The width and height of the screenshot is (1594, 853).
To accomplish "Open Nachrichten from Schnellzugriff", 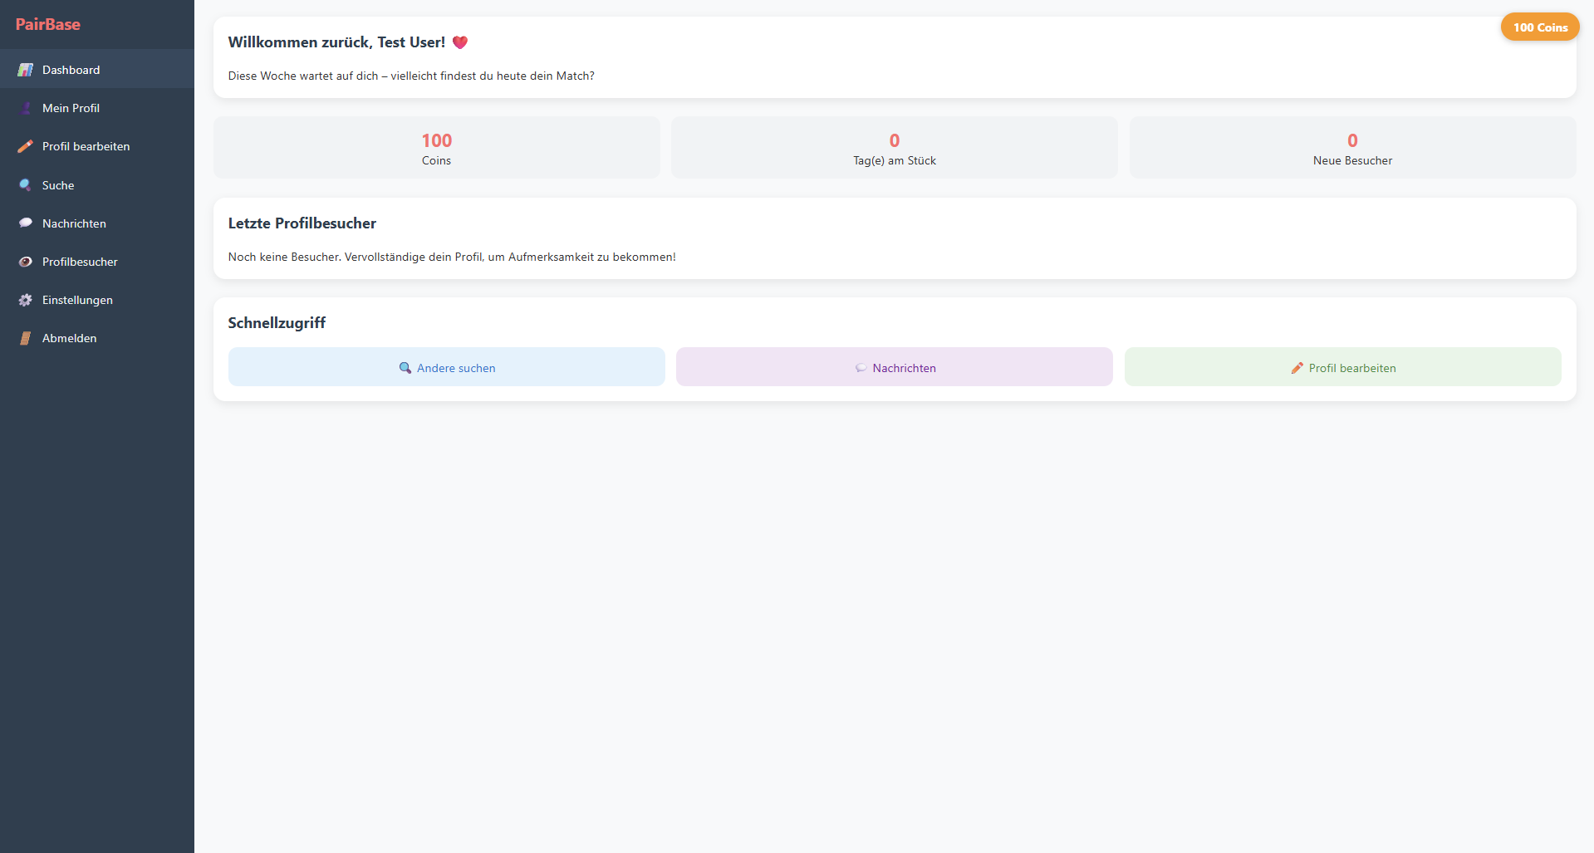I will coord(895,367).
